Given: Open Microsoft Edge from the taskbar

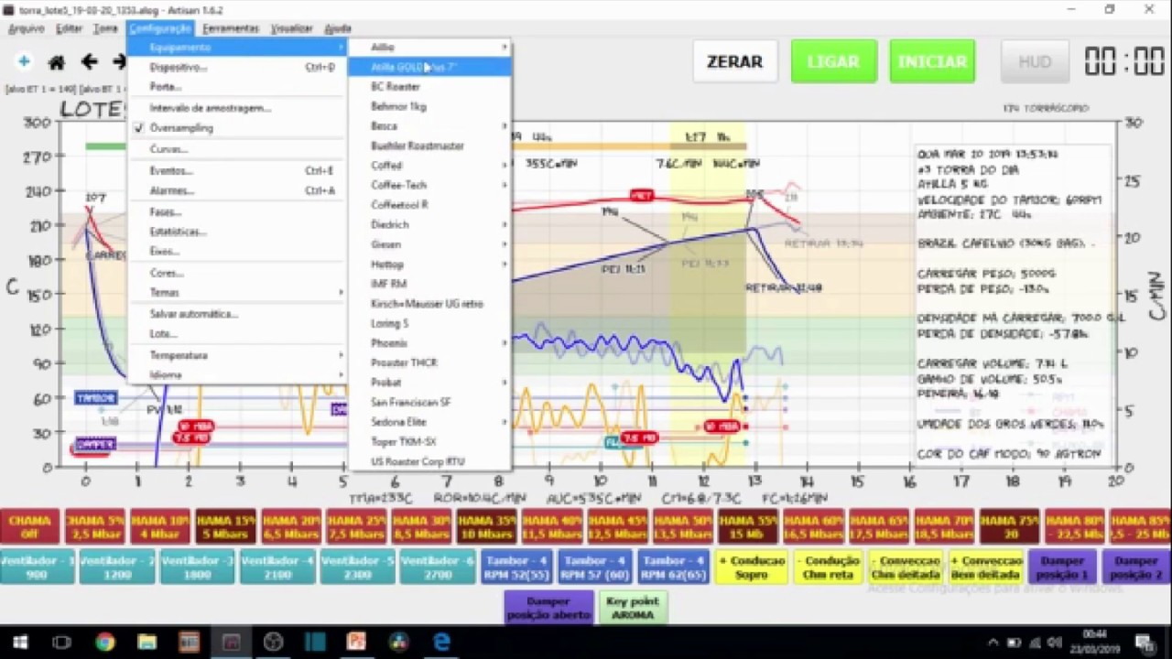Looking at the screenshot, I should [441, 643].
